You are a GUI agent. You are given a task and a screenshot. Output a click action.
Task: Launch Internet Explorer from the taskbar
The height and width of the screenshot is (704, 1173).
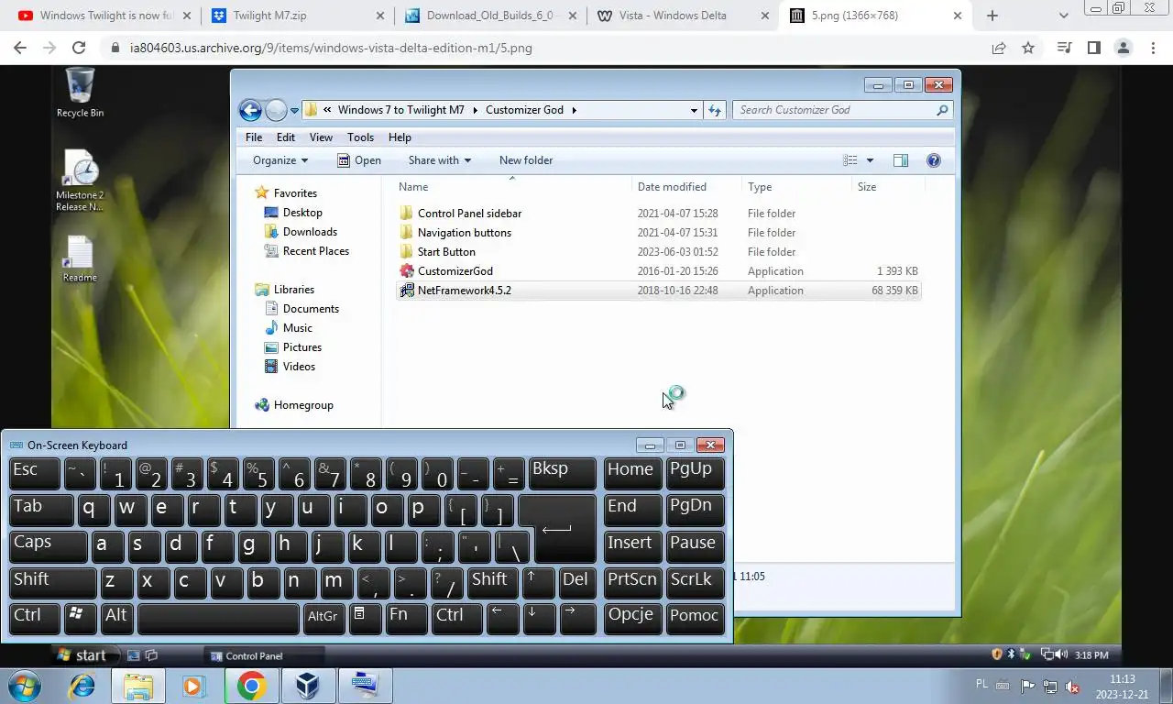82,686
